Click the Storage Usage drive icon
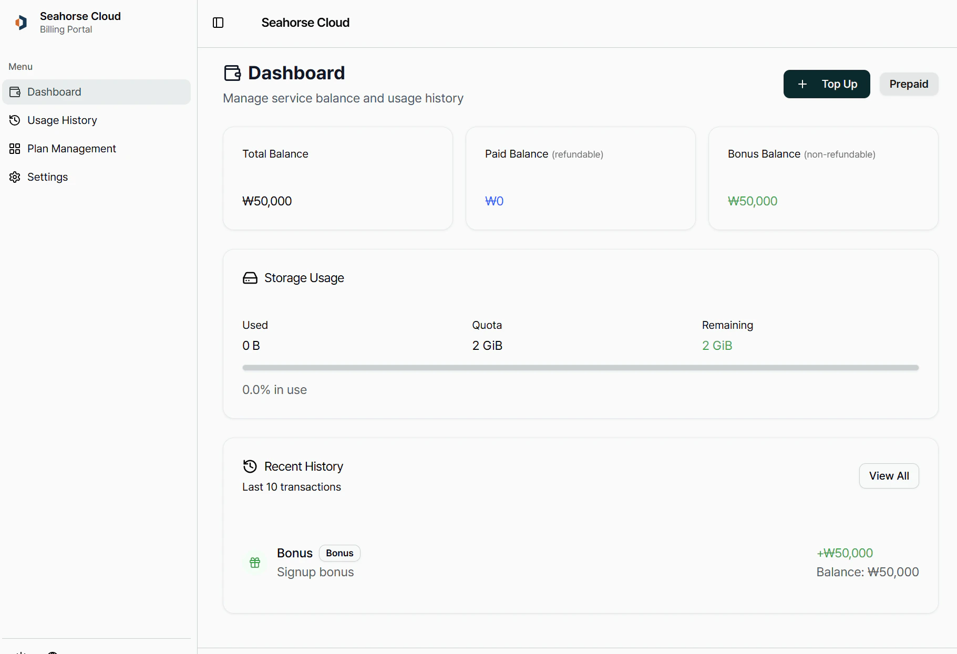Viewport: 957px width, 654px height. click(x=250, y=278)
